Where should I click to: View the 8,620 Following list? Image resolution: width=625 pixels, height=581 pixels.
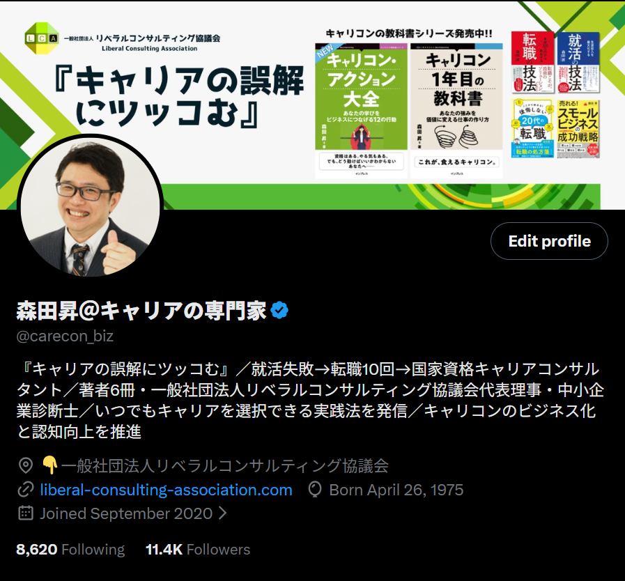click(70, 550)
